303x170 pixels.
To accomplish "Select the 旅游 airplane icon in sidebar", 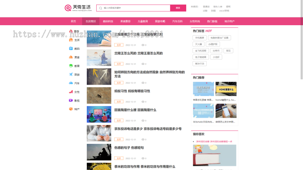I will click(x=71, y=74).
